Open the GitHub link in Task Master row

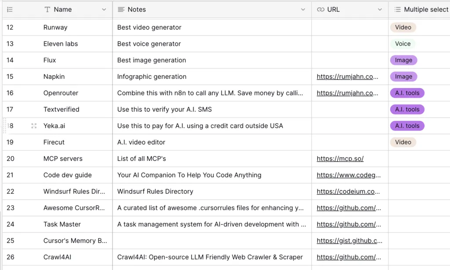click(348, 224)
